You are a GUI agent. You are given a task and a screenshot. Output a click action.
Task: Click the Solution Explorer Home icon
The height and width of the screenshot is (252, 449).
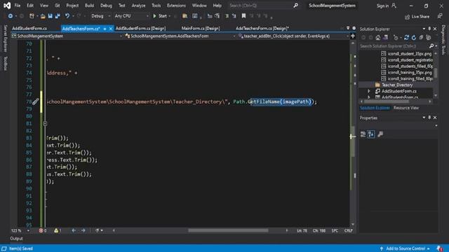click(x=378, y=37)
